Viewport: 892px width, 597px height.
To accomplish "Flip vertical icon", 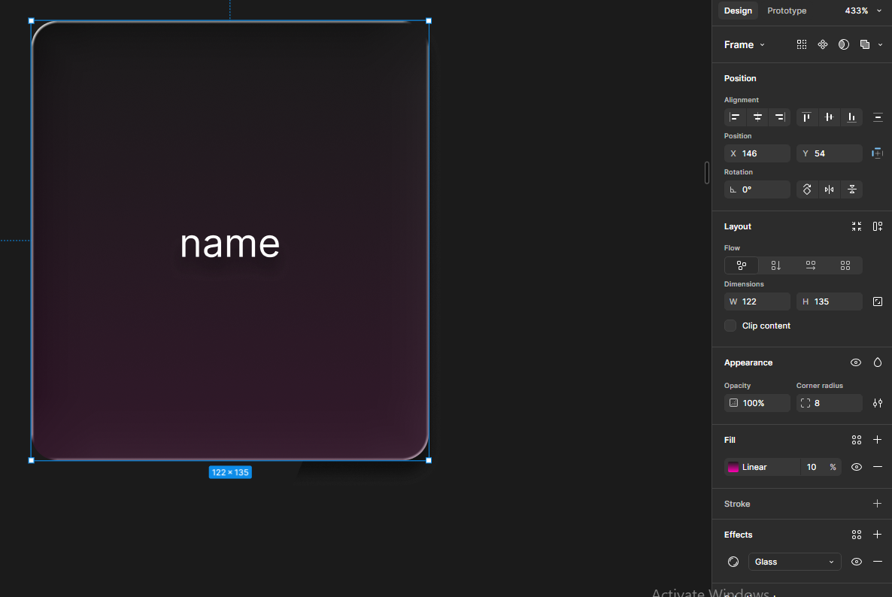I will coord(851,189).
